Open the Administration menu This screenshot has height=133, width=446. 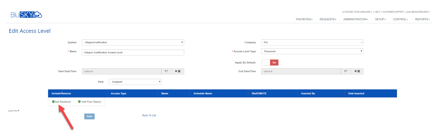click(355, 19)
